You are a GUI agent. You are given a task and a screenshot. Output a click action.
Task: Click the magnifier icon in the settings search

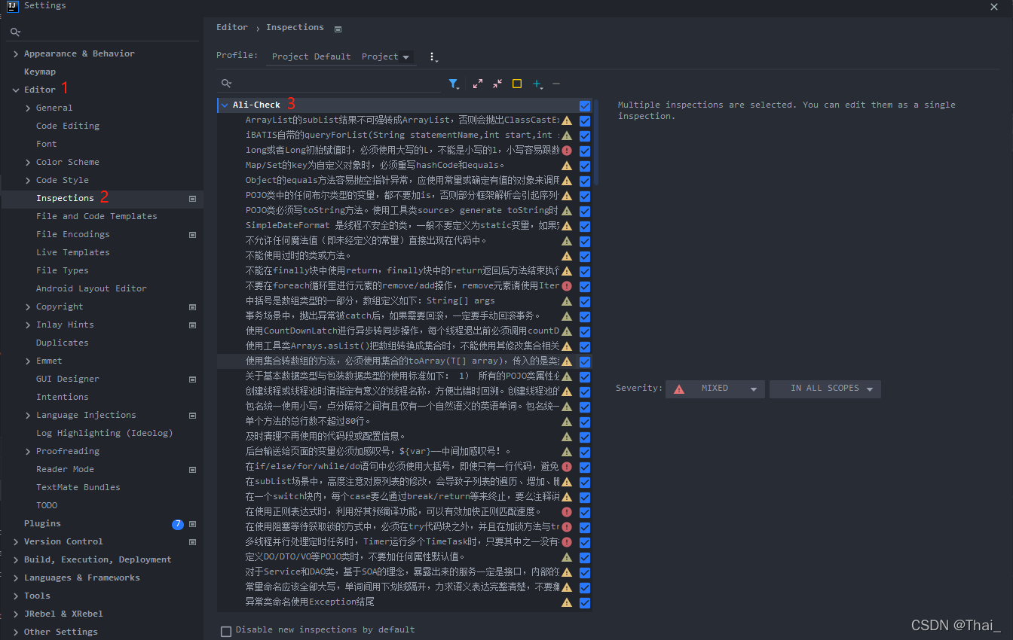[x=15, y=32]
